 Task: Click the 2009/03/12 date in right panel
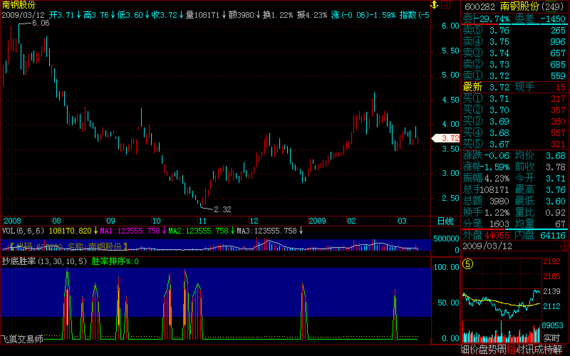pyautogui.click(x=487, y=246)
